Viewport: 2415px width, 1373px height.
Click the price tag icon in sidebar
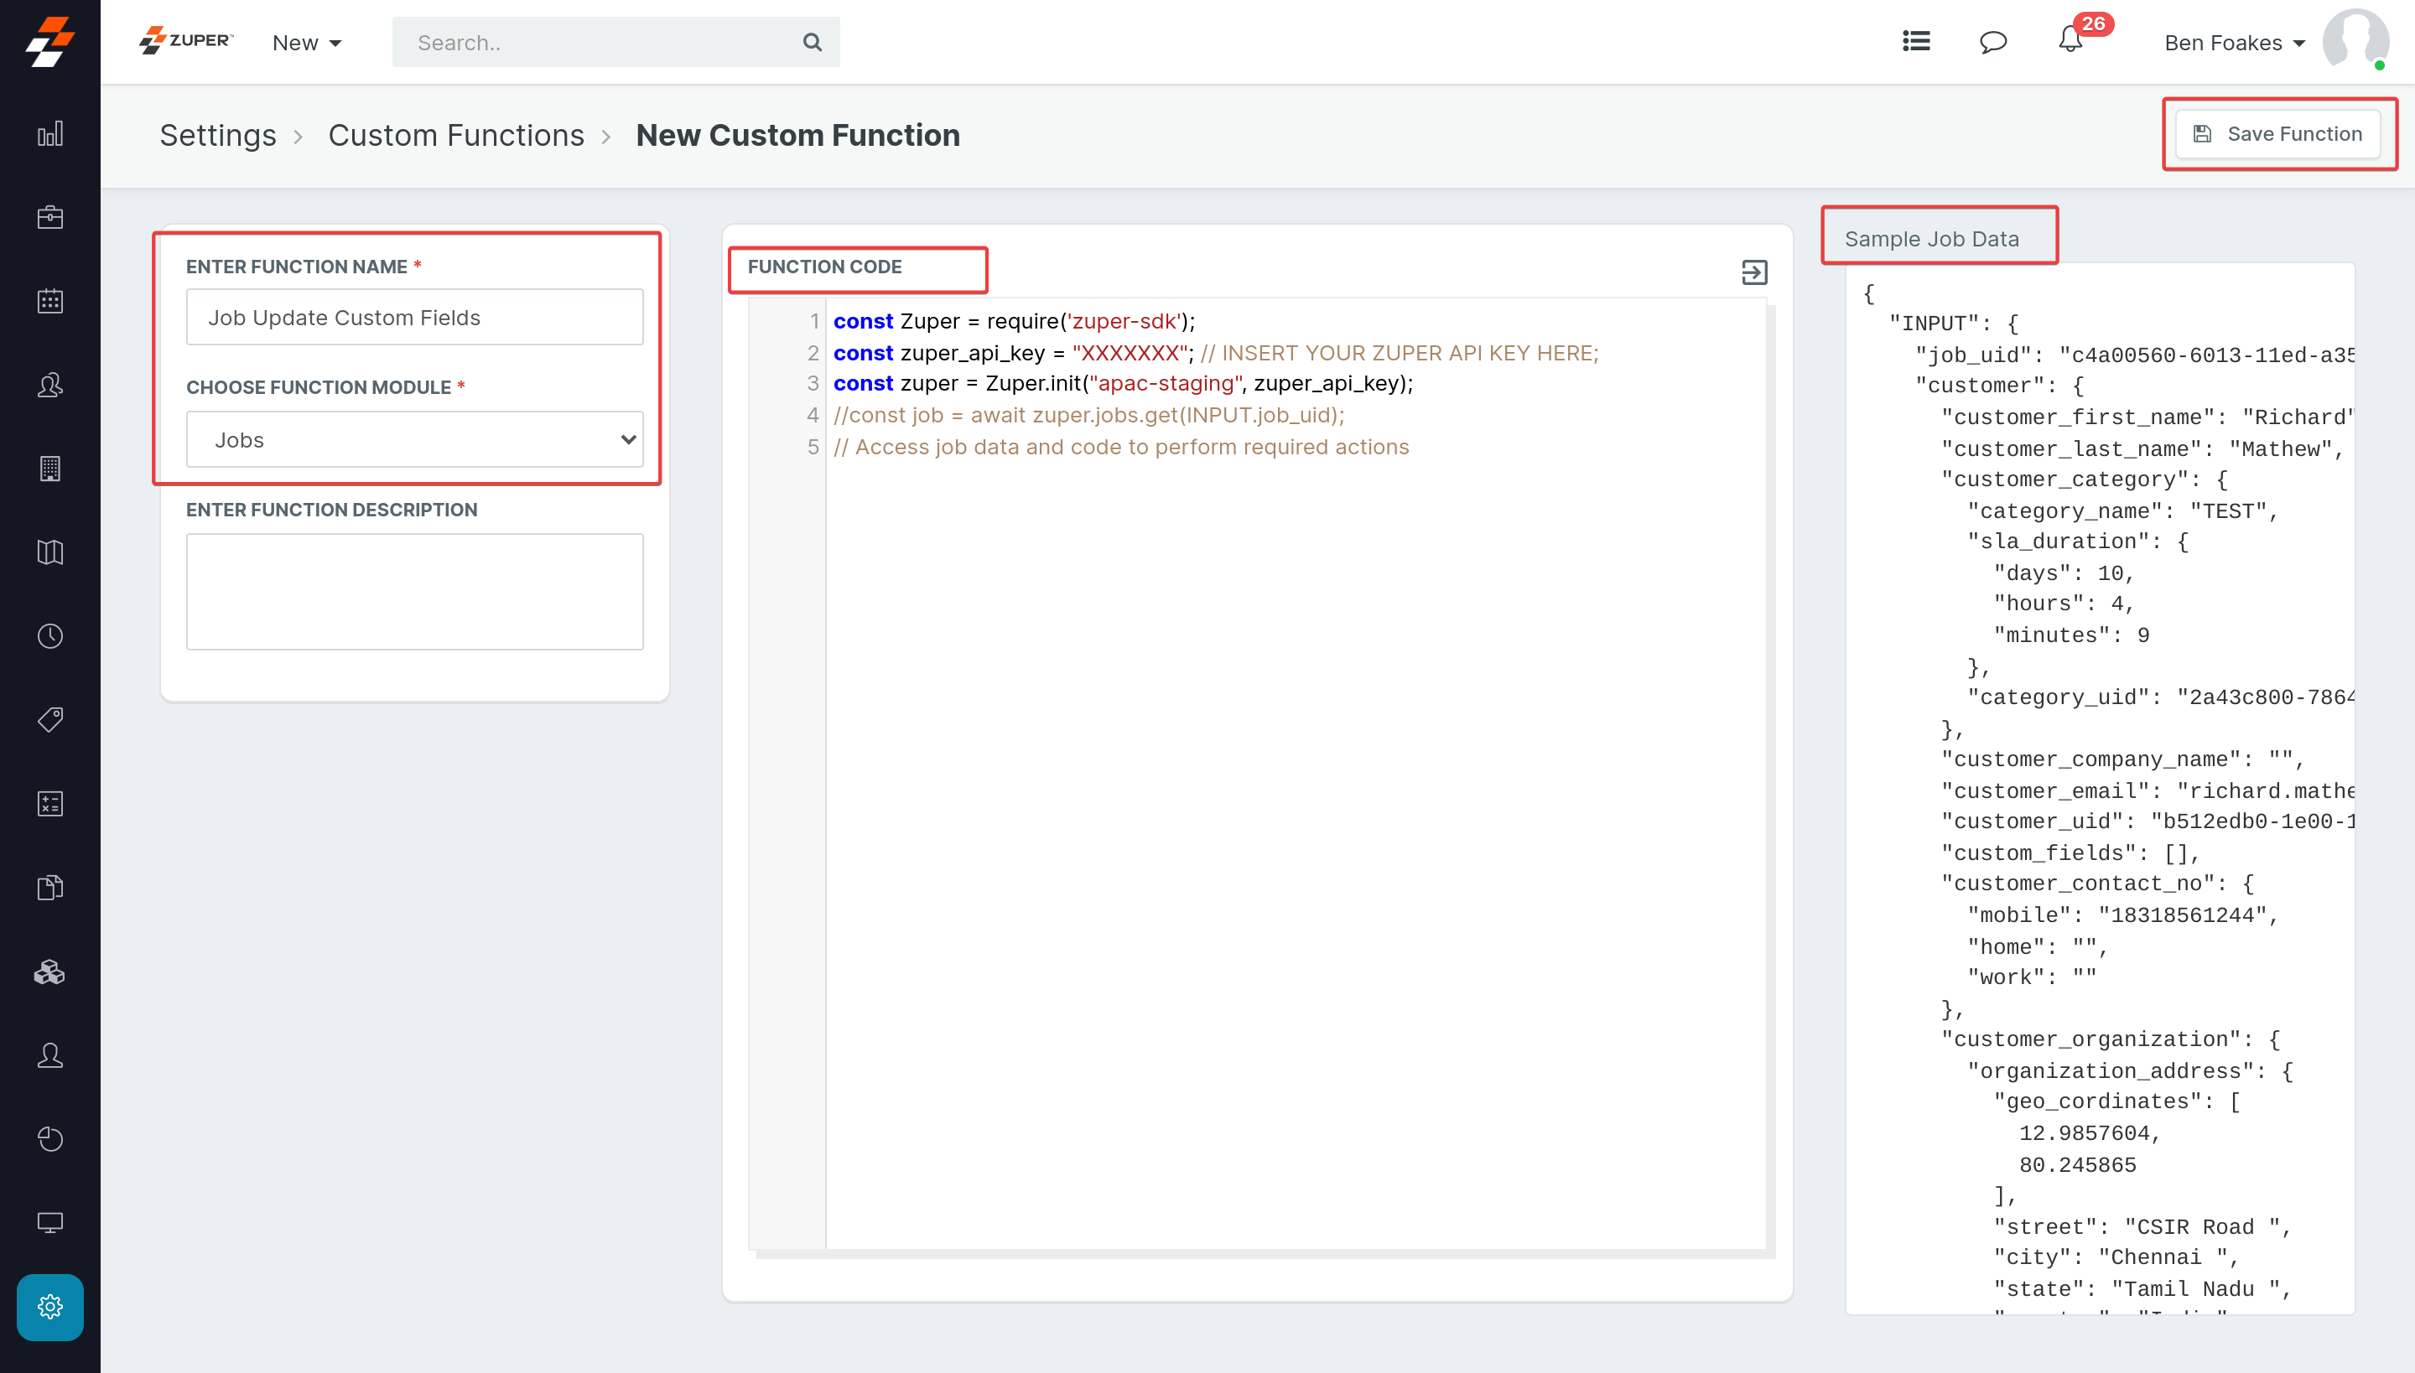tap(50, 719)
